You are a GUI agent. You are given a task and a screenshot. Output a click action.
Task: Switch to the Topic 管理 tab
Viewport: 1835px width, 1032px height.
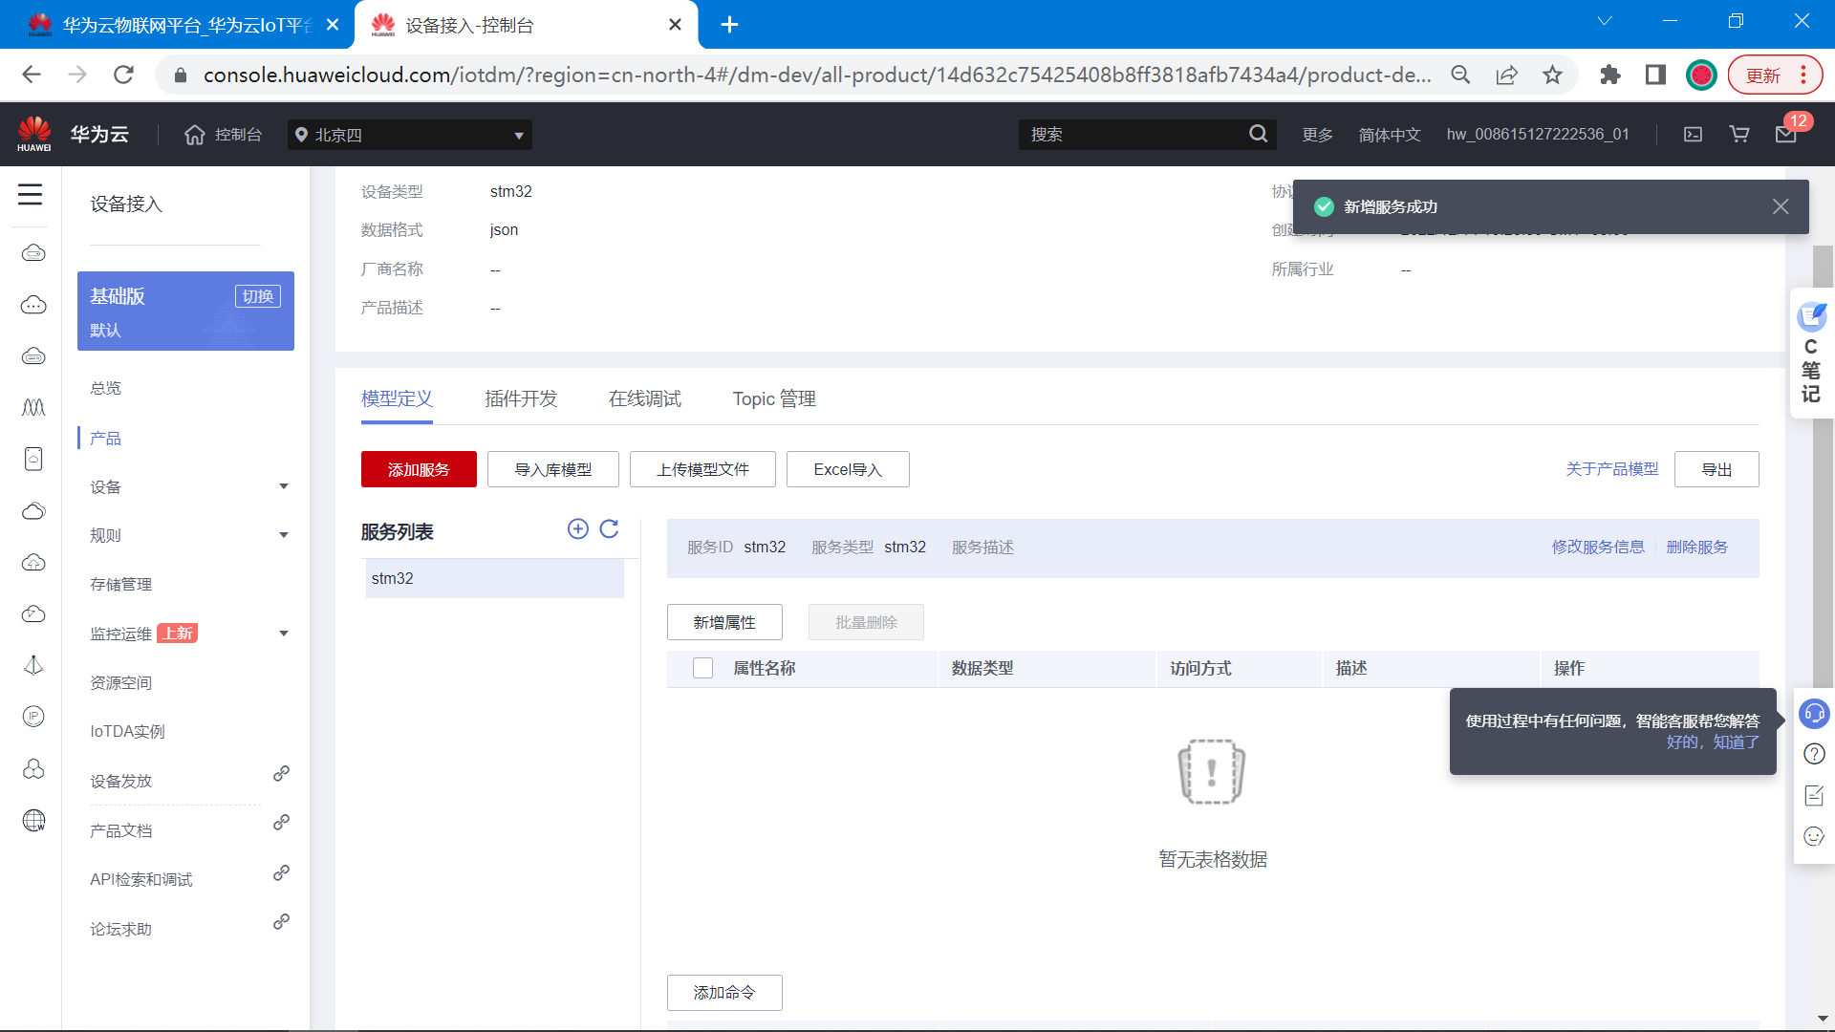pyautogui.click(x=774, y=398)
